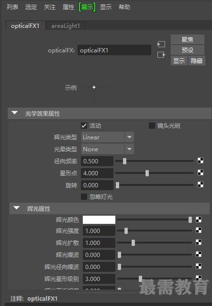Open map button for 星形点
Image resolution: width=212 pixels, height=306 pixels.
[x=201, y=173]
